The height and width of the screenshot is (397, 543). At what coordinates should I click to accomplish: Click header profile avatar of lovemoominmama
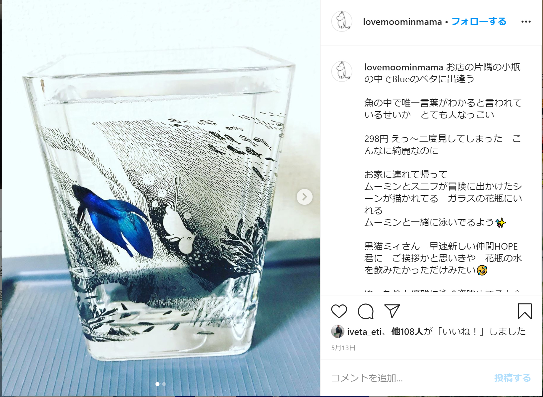342,21
